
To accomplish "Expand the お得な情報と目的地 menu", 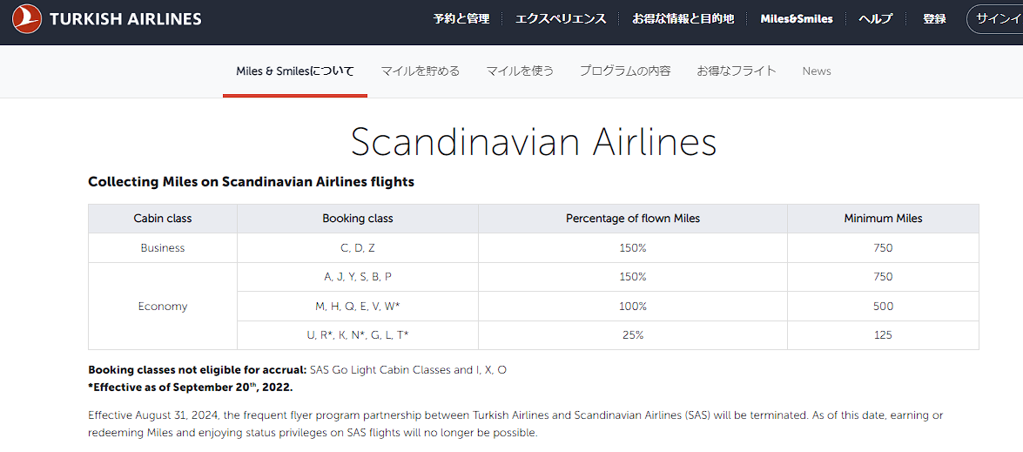I will pyautogui.click(x=683, y=18).
